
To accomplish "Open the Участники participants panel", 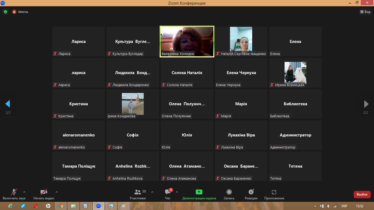I will tap(138, 194).
